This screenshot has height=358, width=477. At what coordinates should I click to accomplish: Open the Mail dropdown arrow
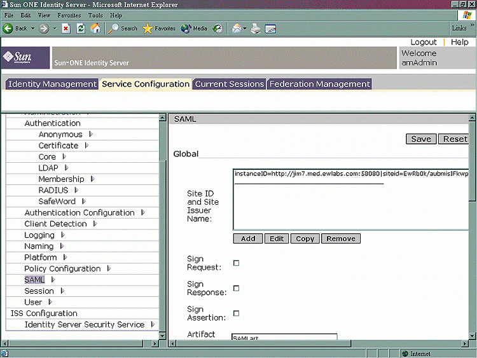tap(245, 29)
